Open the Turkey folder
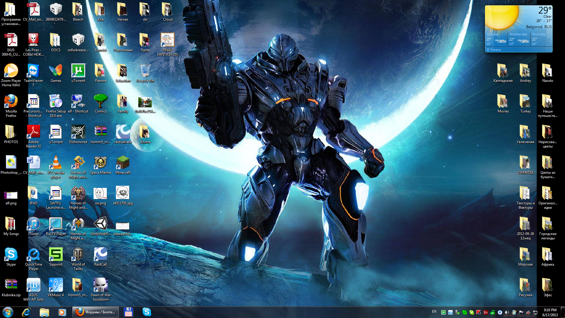The height and width of the screenshot is (318, 565). (525, 101)
